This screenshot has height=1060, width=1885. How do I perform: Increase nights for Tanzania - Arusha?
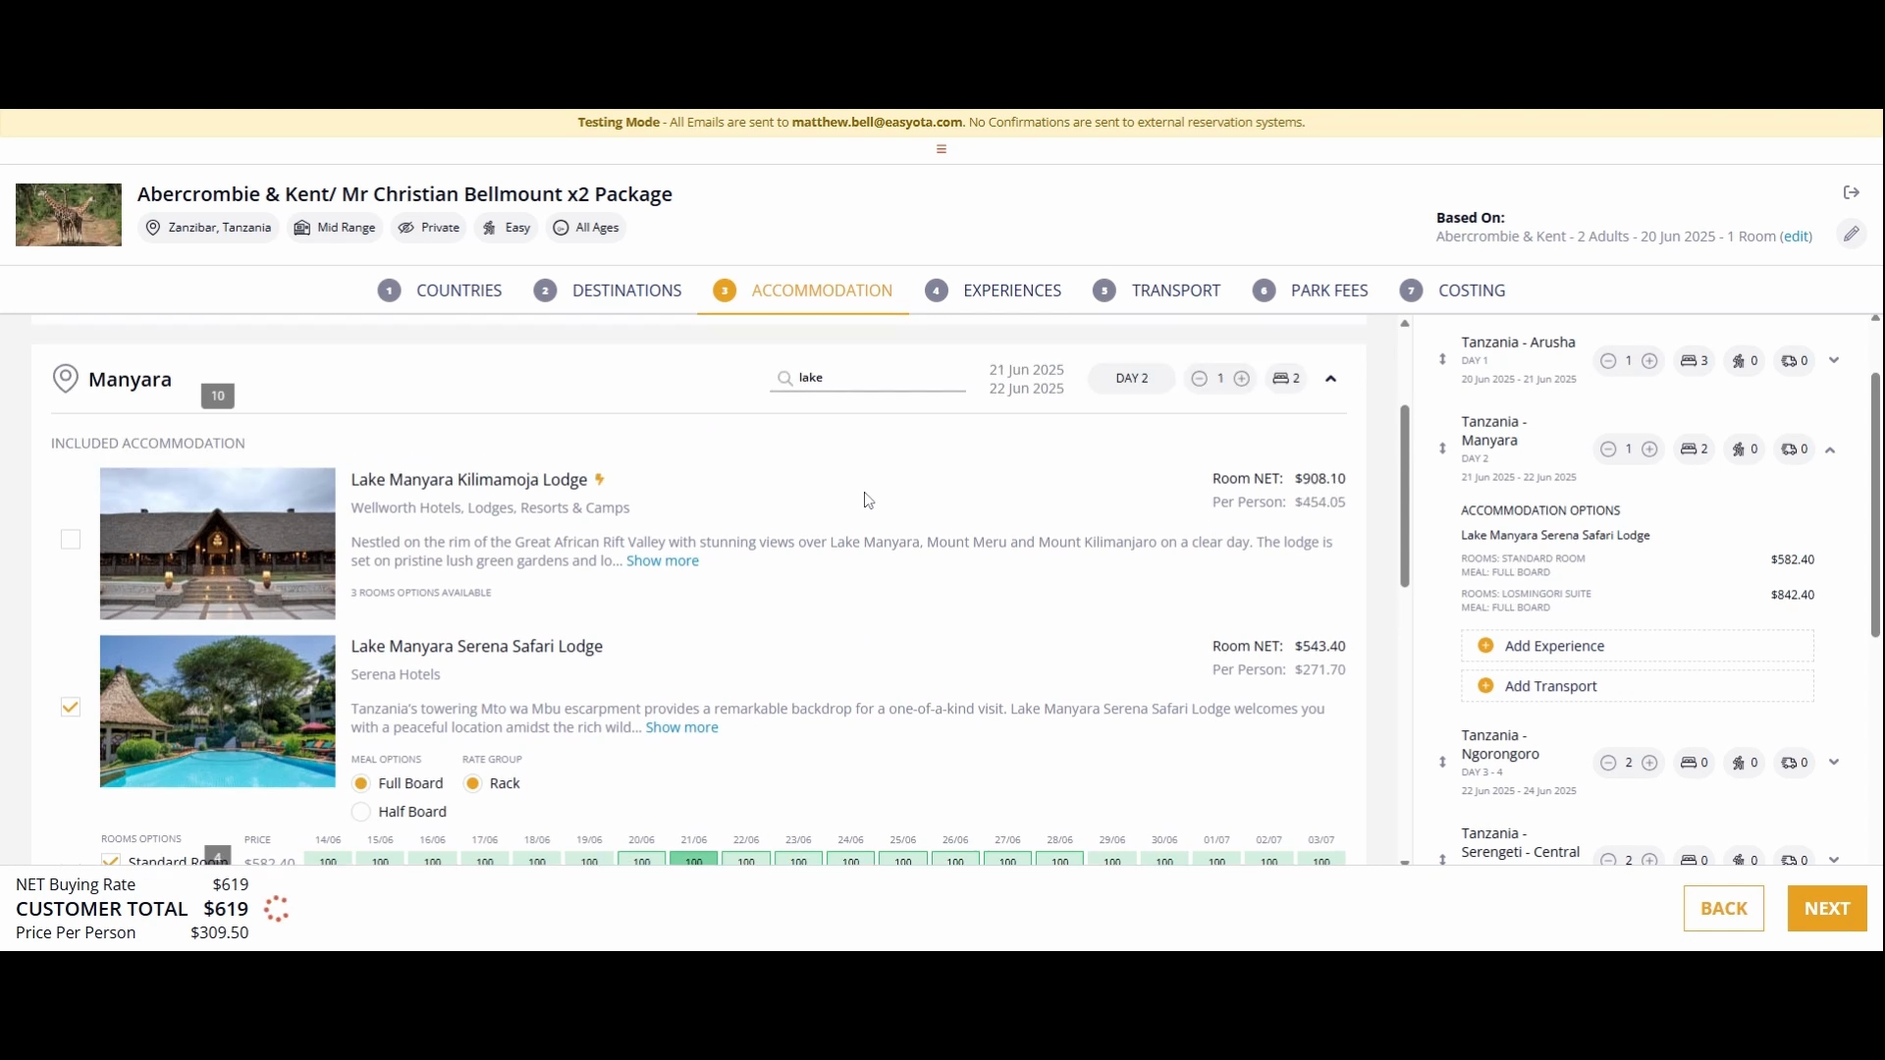click(1650, 361)
